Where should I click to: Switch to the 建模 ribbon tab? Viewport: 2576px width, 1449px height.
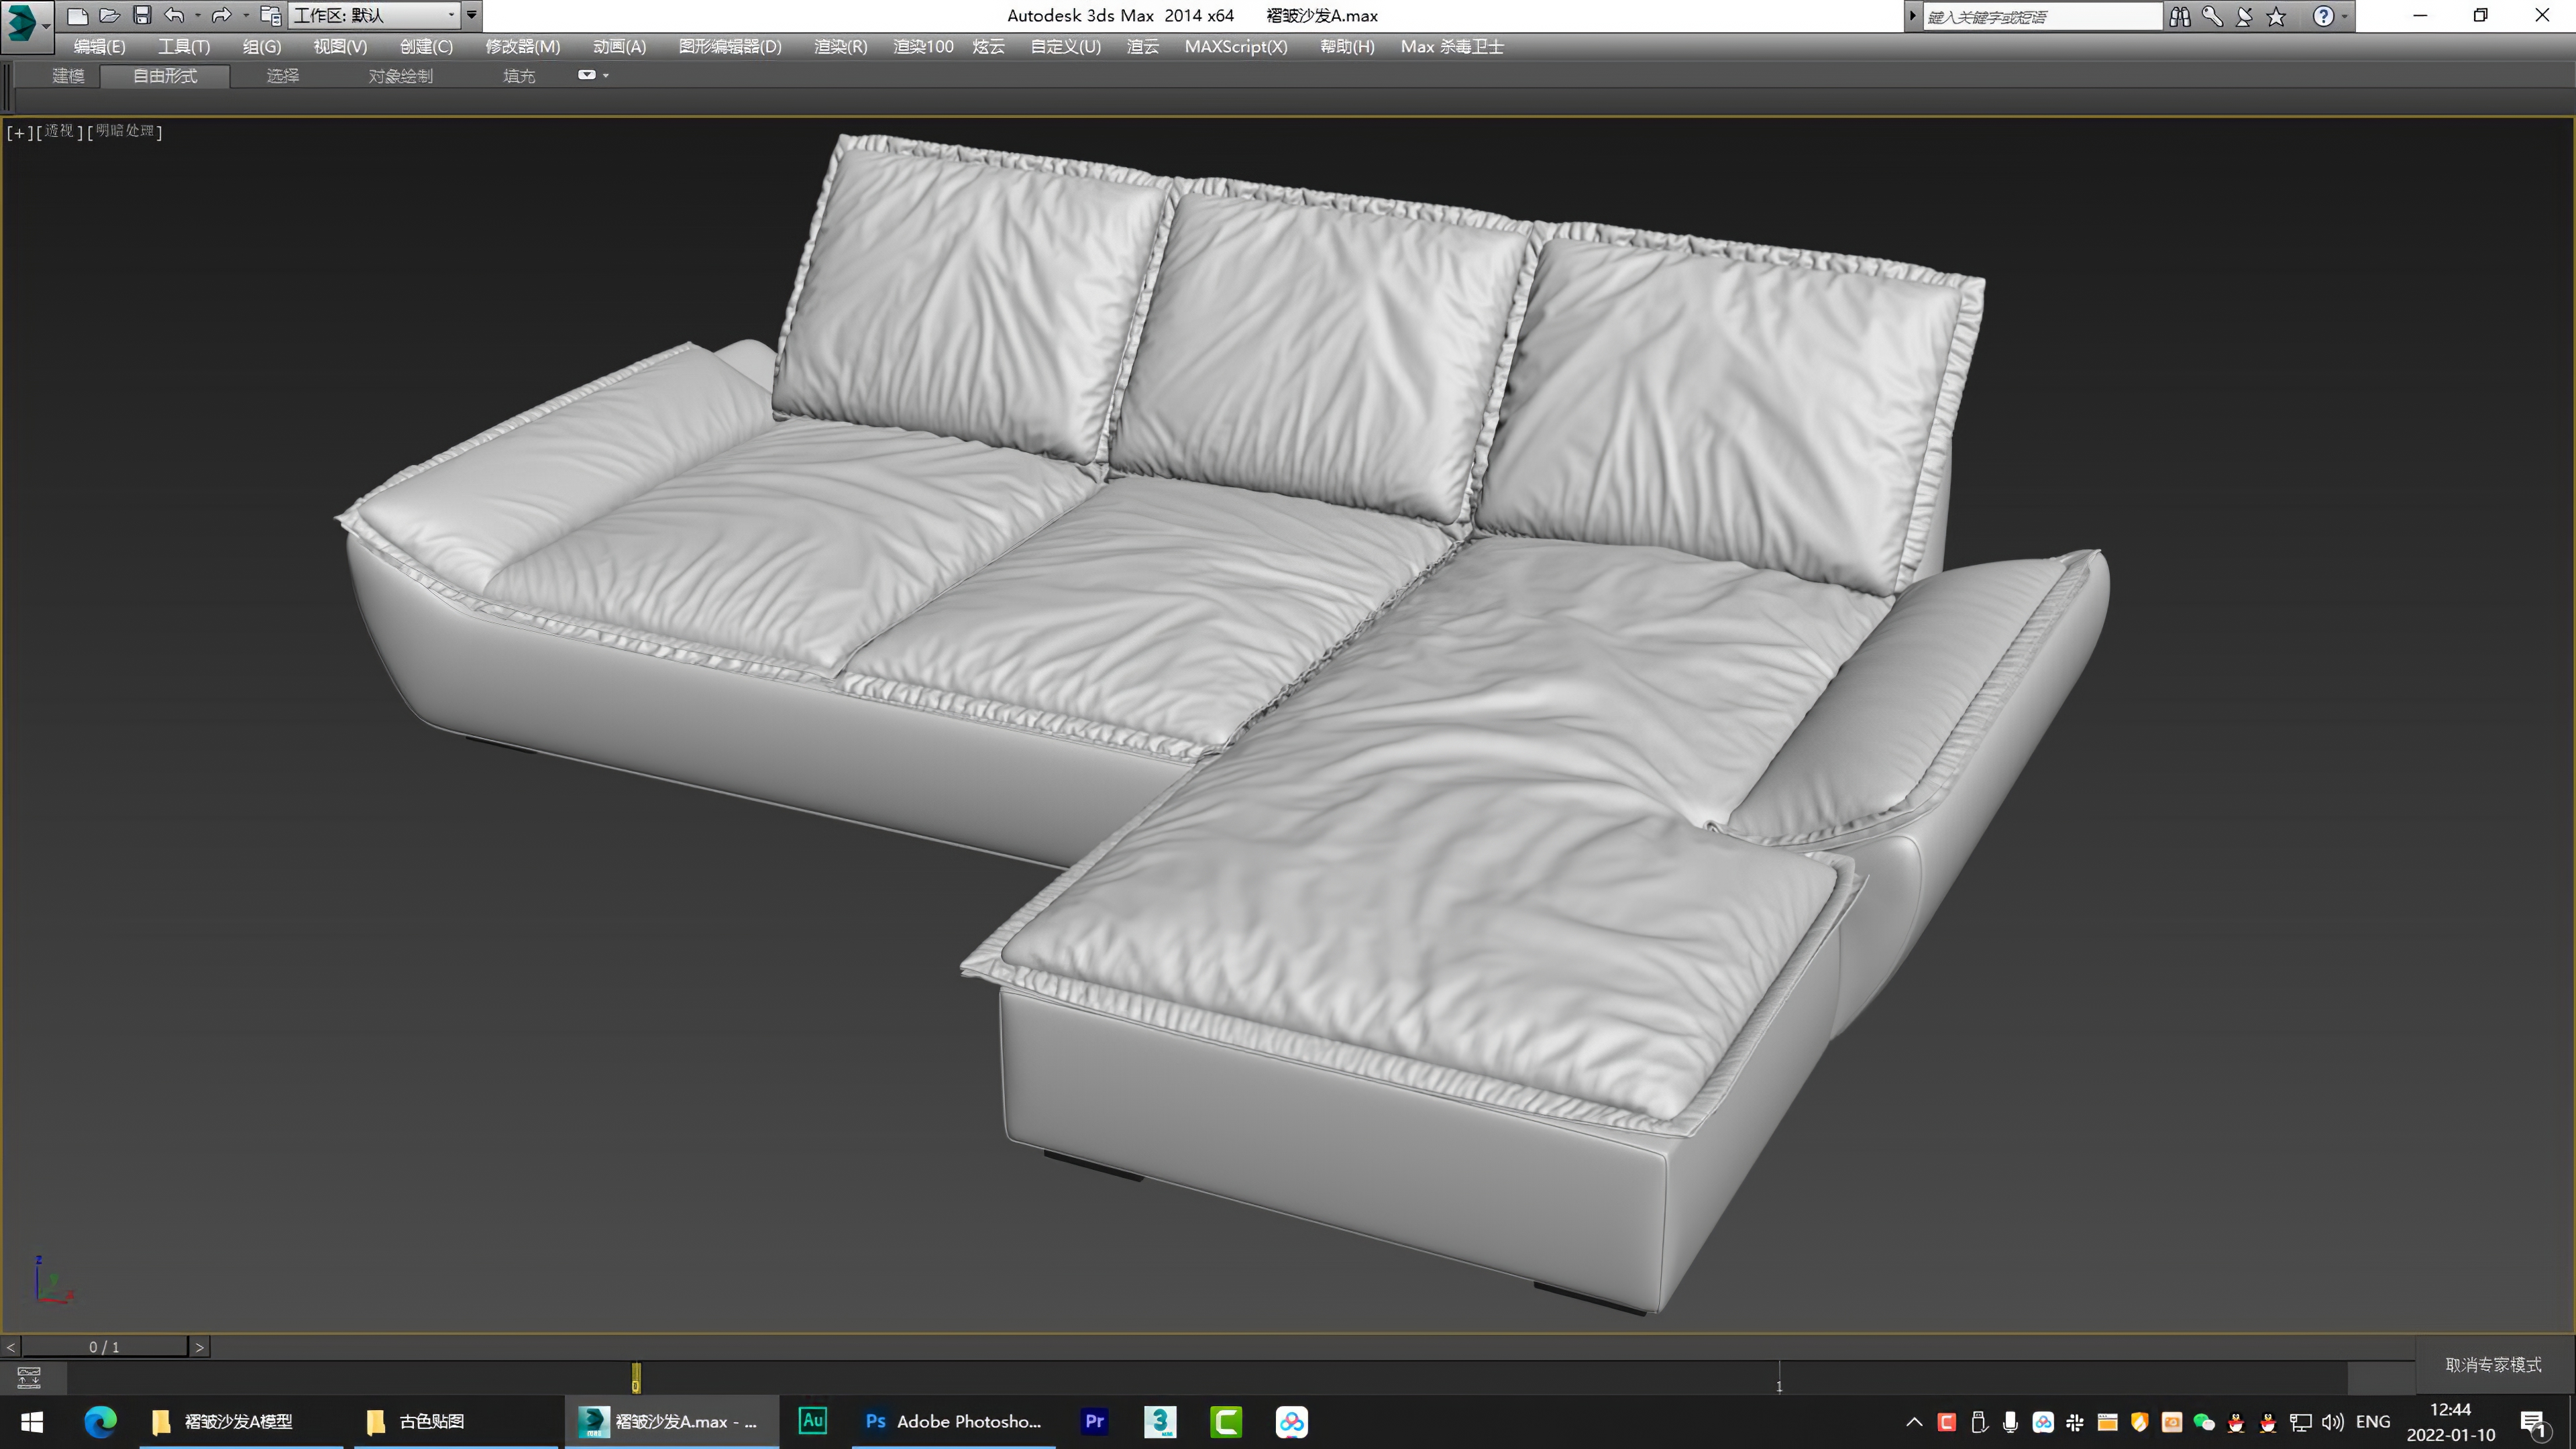[x=68, y=76]
